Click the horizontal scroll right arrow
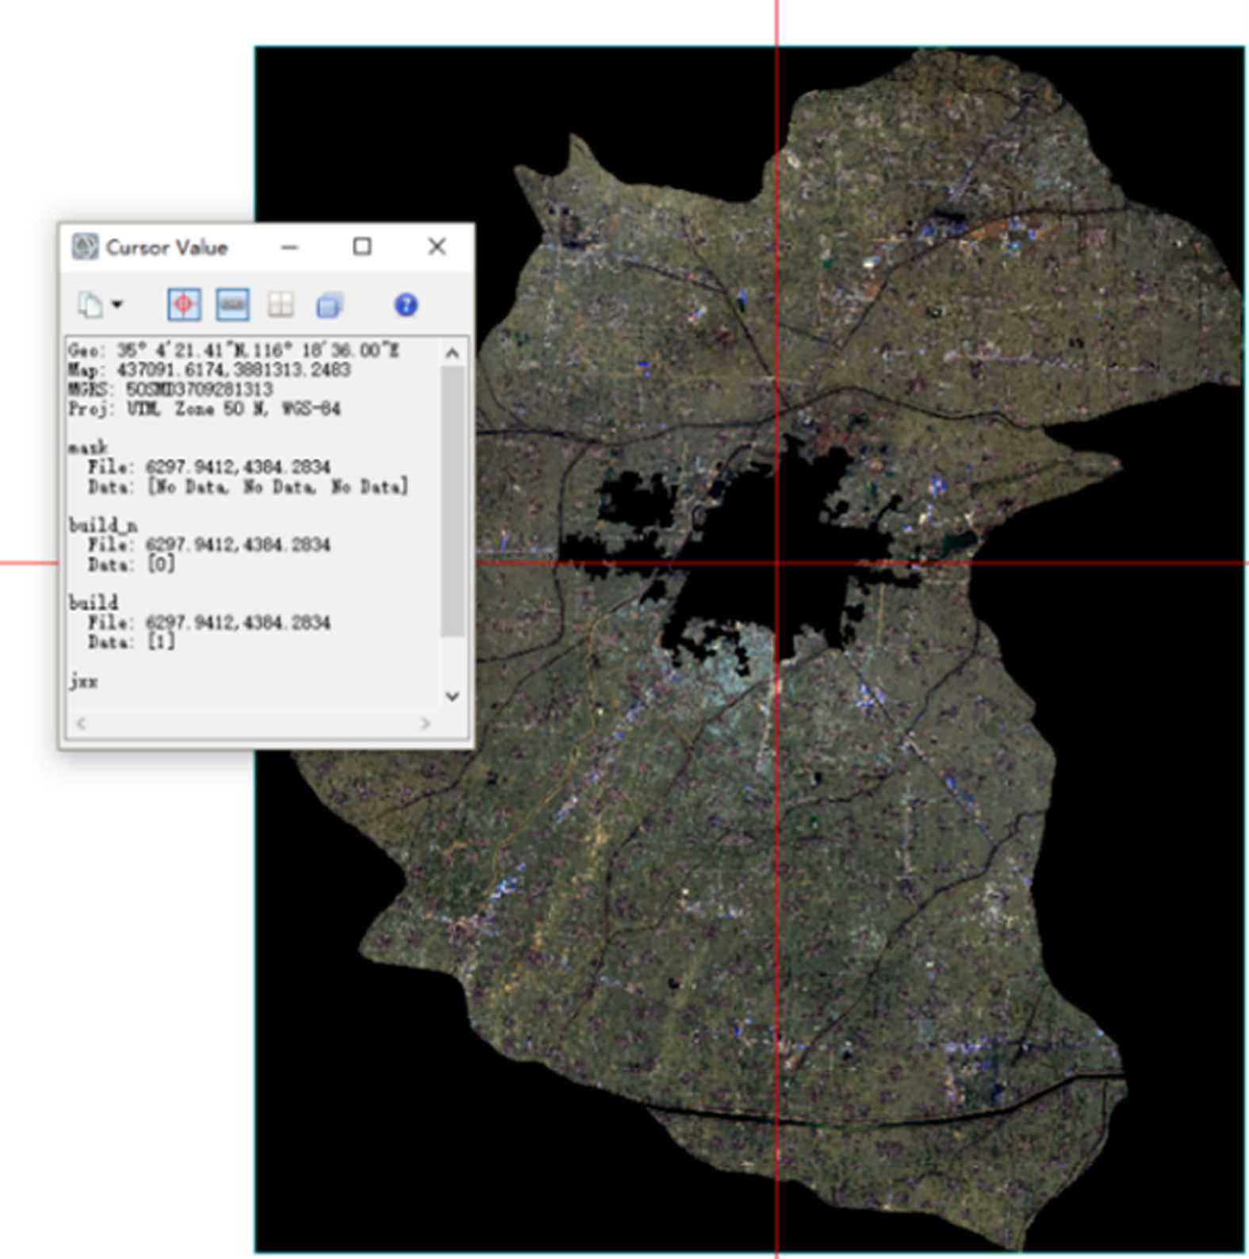 point(426,723)
